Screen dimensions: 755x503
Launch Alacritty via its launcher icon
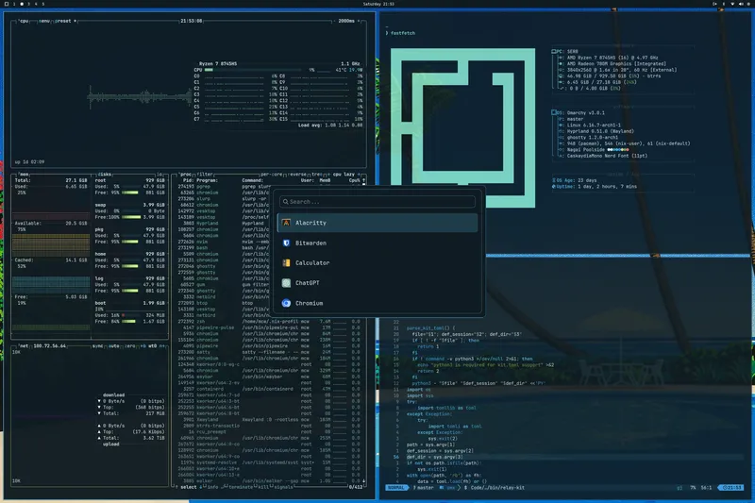pyautogui.click(x=286, y=223)
